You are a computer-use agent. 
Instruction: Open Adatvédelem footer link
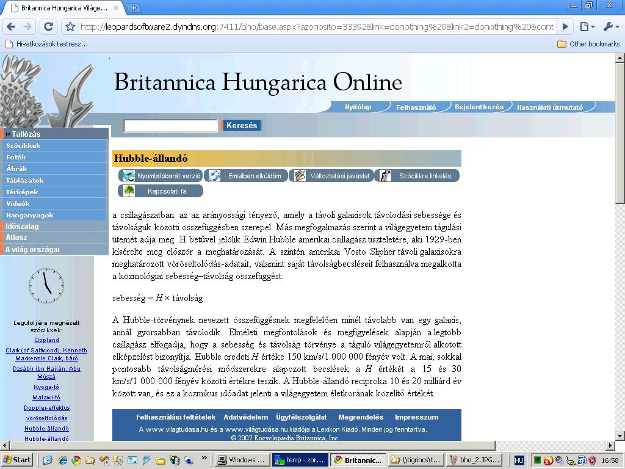(x=246, y=417)
